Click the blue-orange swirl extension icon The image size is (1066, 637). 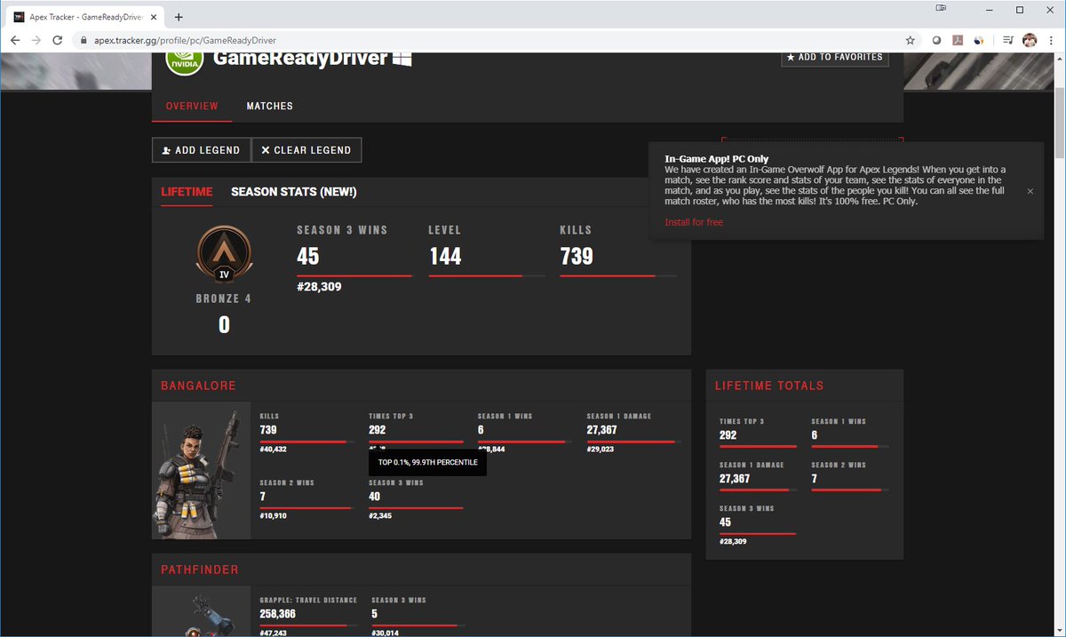(979, 40)
